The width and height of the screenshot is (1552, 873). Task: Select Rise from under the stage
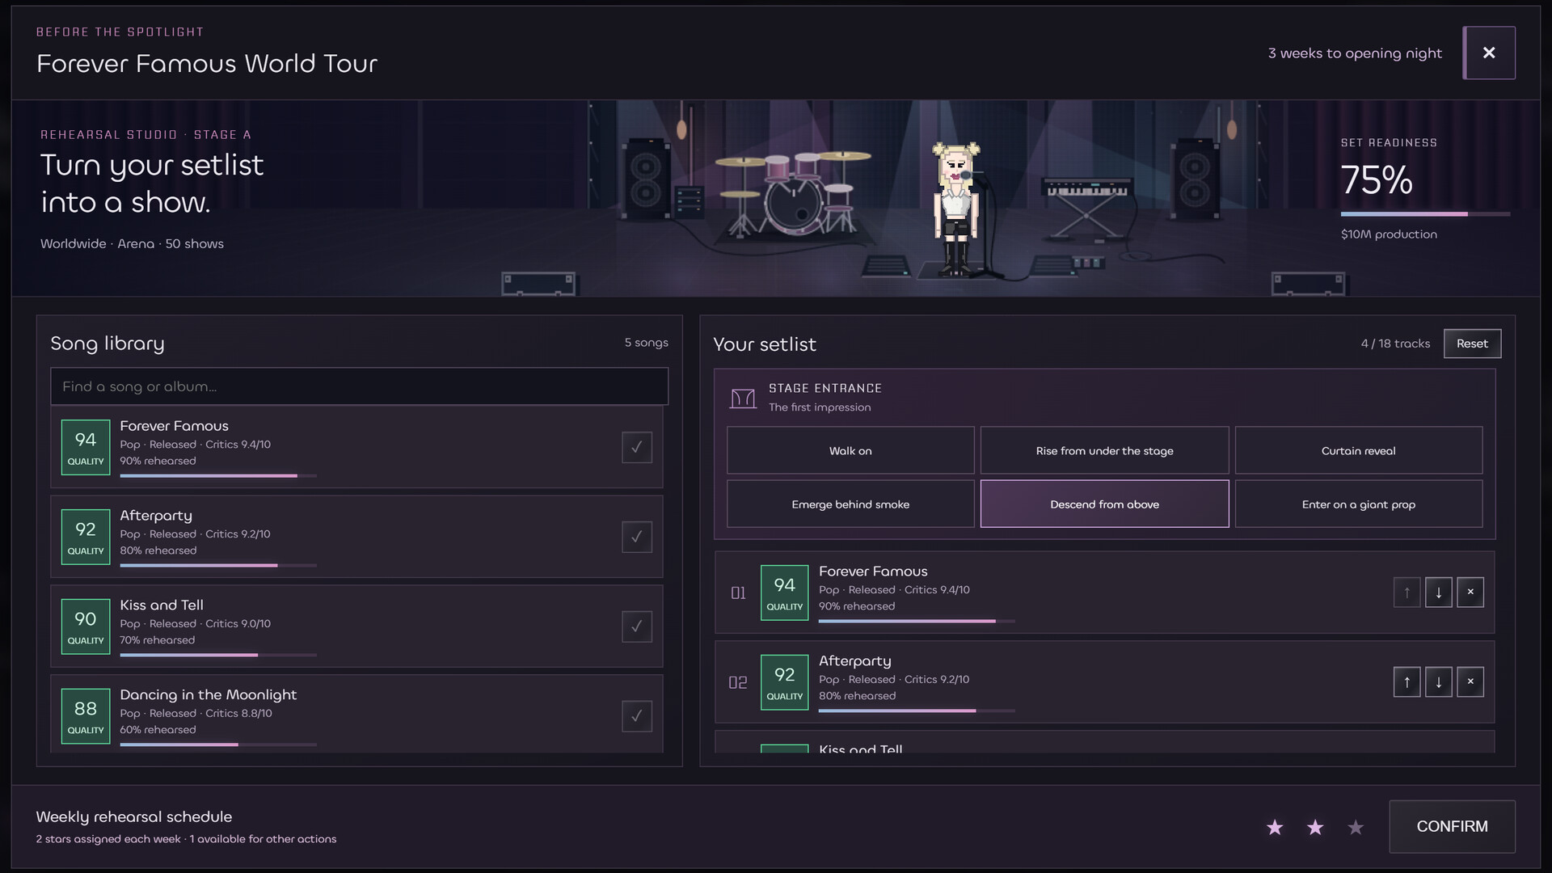[1104, 450]
